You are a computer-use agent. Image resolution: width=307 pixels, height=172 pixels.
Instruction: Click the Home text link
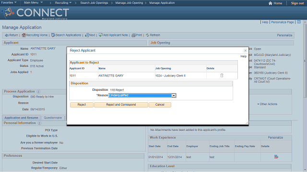278,3
